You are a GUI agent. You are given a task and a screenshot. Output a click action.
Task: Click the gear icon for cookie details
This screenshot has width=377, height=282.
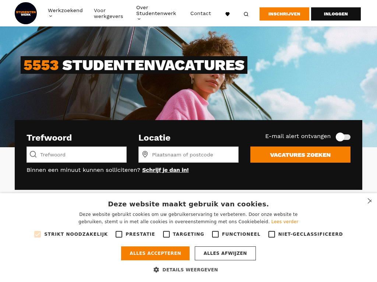[x=156, y=270]
